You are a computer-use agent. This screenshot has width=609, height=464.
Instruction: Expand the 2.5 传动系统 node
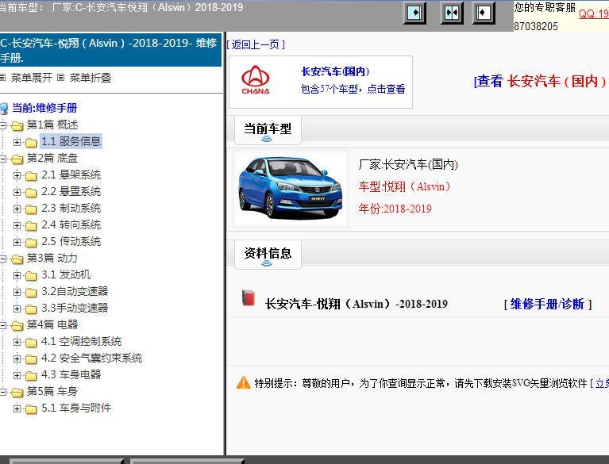click(17, 242)
